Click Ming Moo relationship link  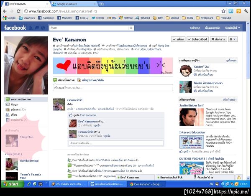(x=27, y=137)
